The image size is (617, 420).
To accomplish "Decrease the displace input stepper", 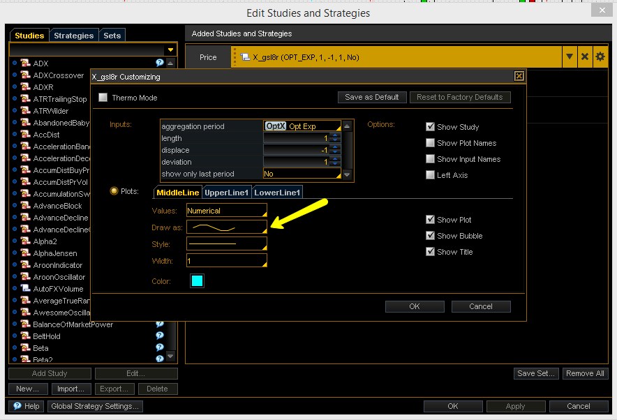I will pos(335,152).
